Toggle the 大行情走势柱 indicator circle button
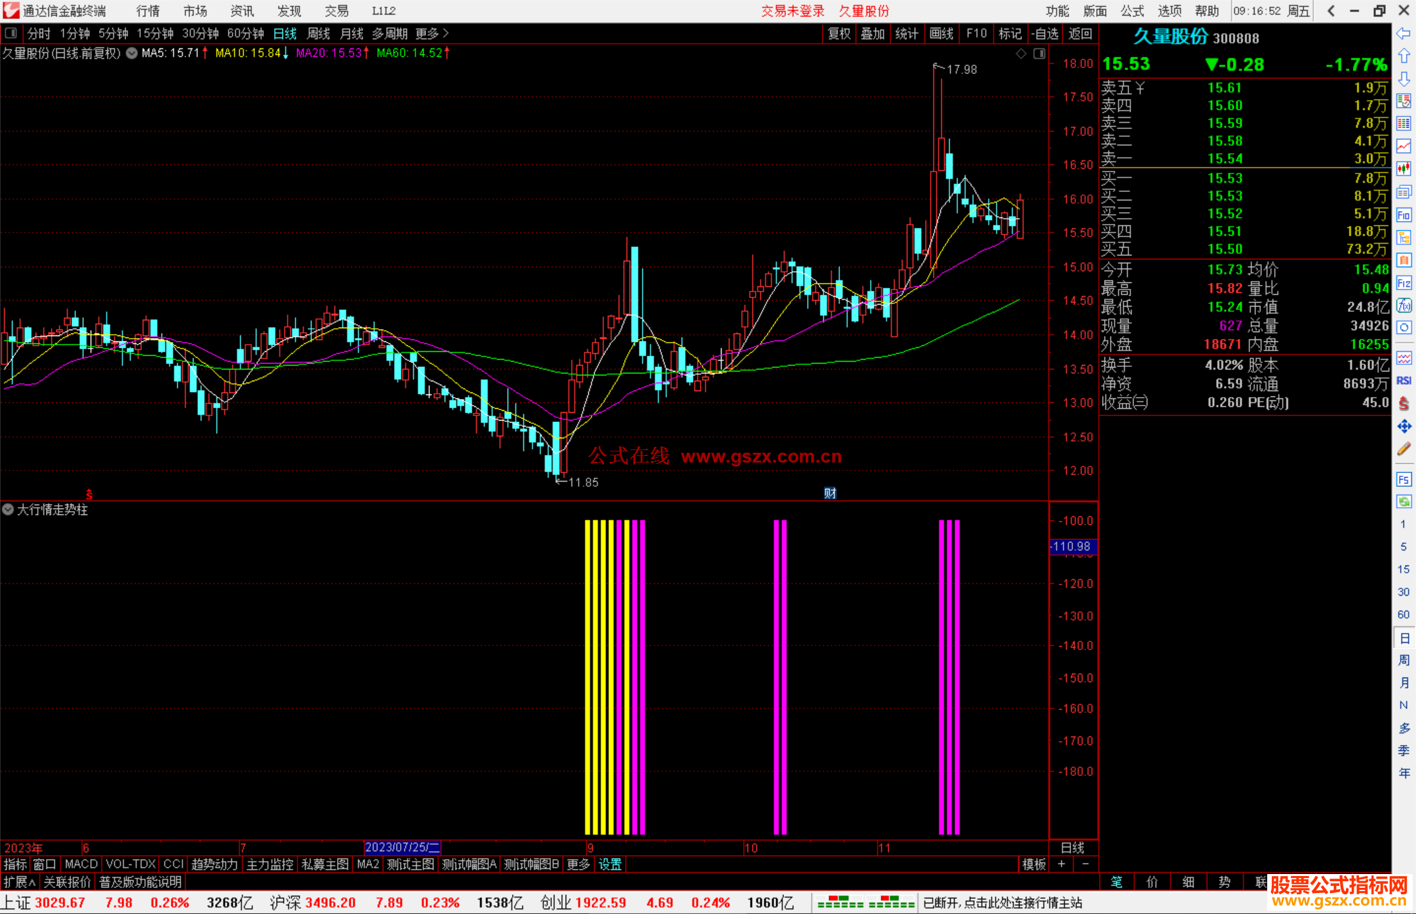This screenshot has width=1416, height=914. pos(8,509)
